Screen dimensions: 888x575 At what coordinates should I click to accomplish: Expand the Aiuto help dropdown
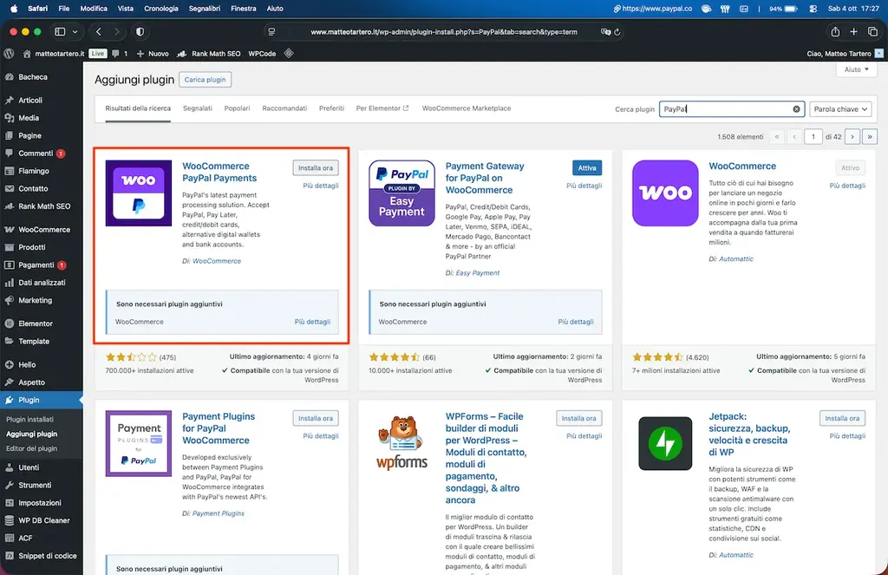click(x=856, y=69)
